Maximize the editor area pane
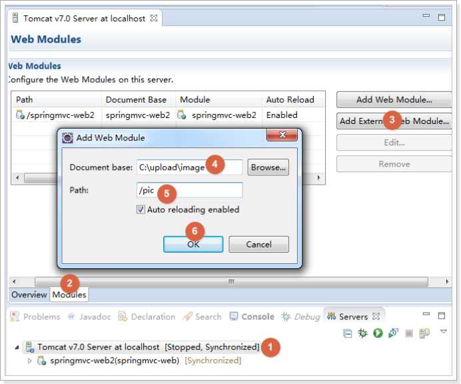The image size is (461, 384). tap(442, 17)
